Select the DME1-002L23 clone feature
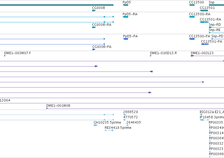The image size is (224, 158). [x=207, y=56]
